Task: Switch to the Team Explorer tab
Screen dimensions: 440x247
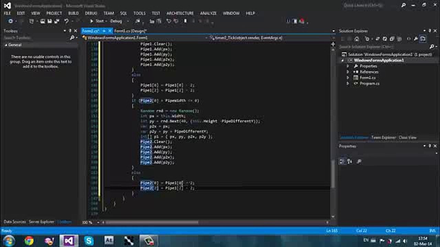Action: [384, 138]
